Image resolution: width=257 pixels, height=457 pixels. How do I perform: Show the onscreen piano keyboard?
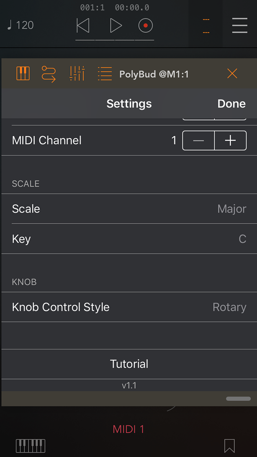30,446
